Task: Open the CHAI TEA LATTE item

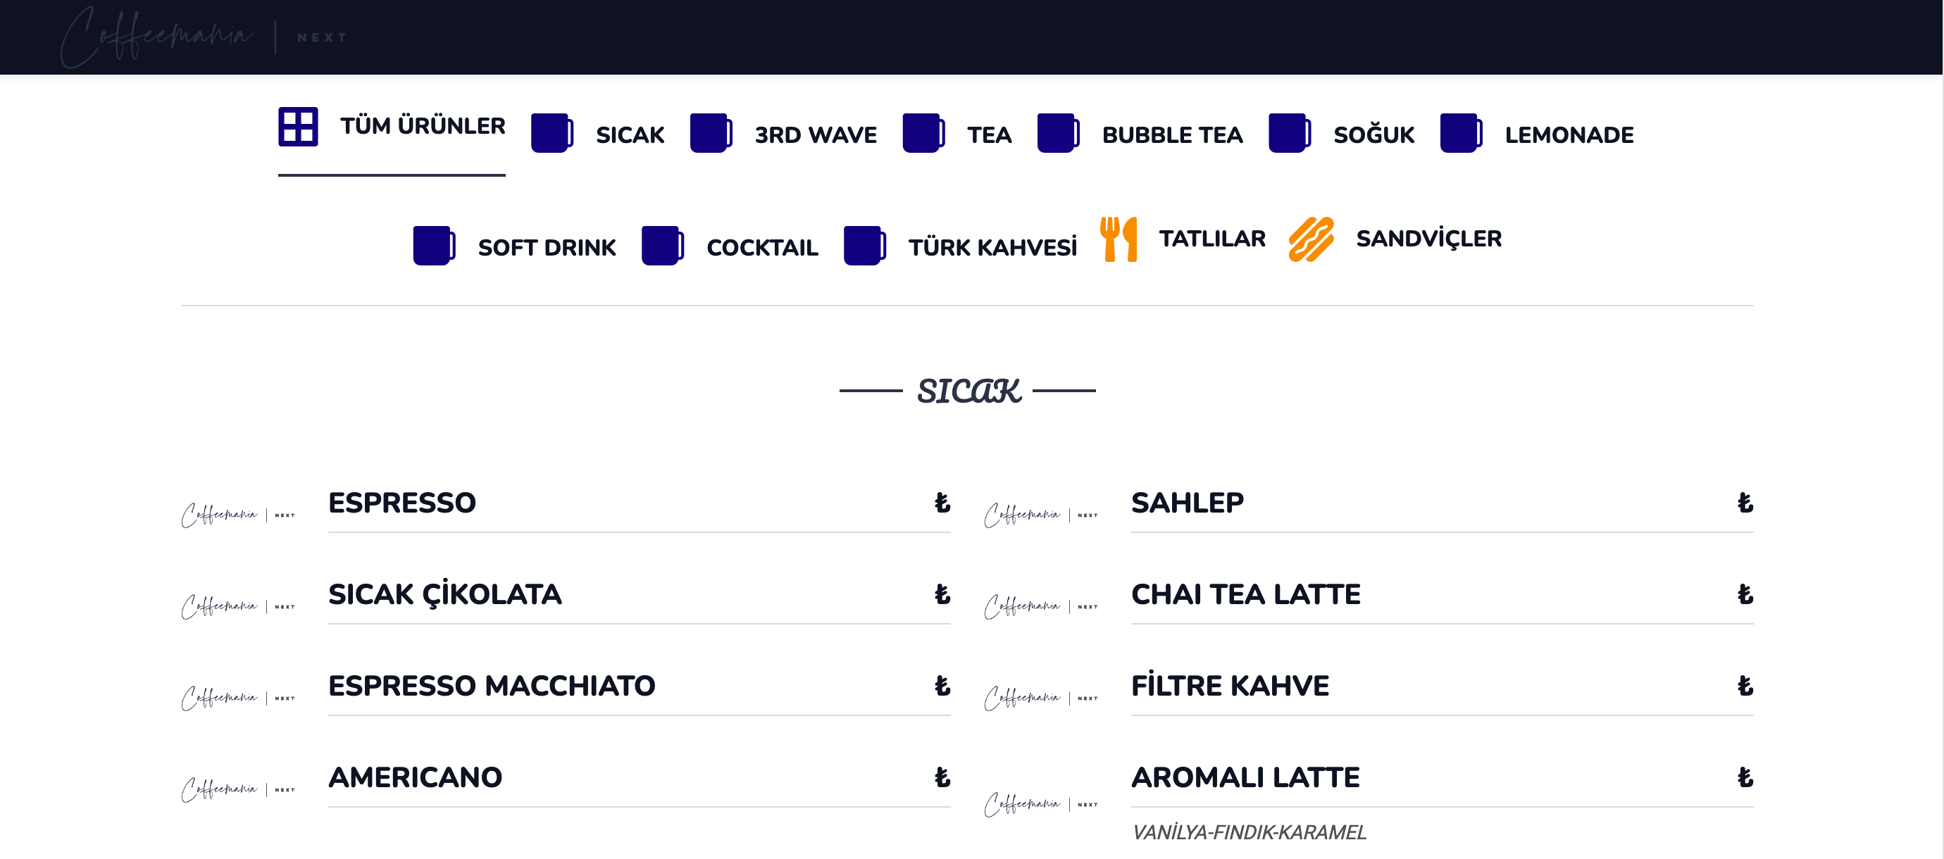Action: click(1441, 595)
